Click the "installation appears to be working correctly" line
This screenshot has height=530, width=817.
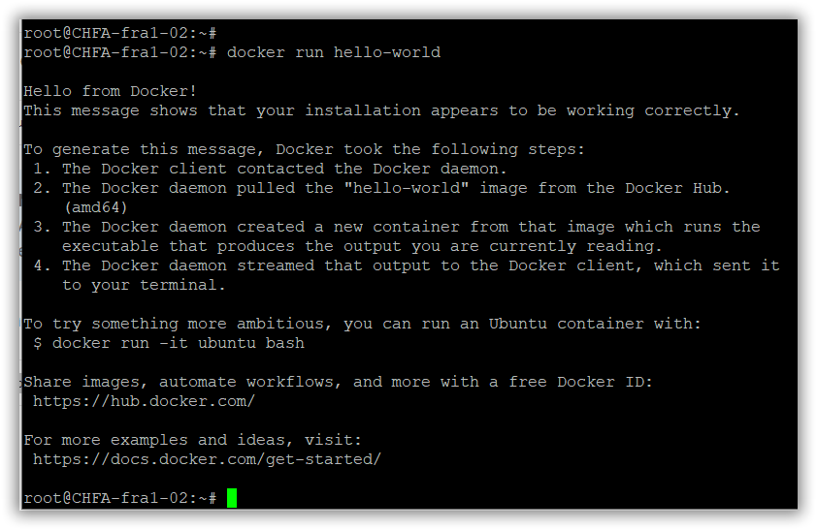[x=380, y=110]
